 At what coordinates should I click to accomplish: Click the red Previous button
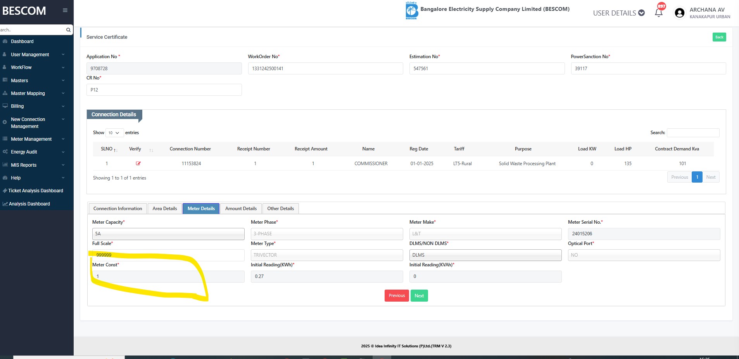(x=396, y=296)
